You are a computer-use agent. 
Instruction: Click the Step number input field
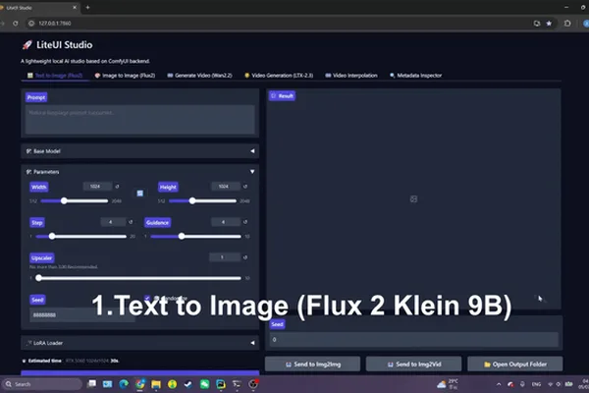pos(113,222)
